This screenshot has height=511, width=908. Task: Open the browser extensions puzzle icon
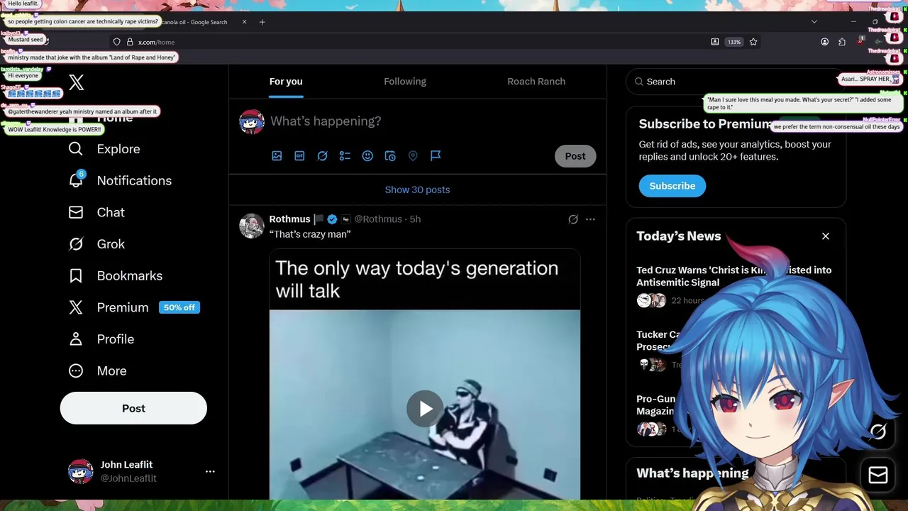[842, 42]
